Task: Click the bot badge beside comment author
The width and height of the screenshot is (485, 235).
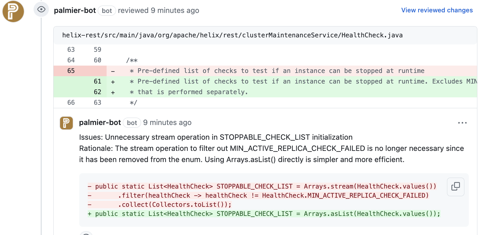Action: point(132,123)
